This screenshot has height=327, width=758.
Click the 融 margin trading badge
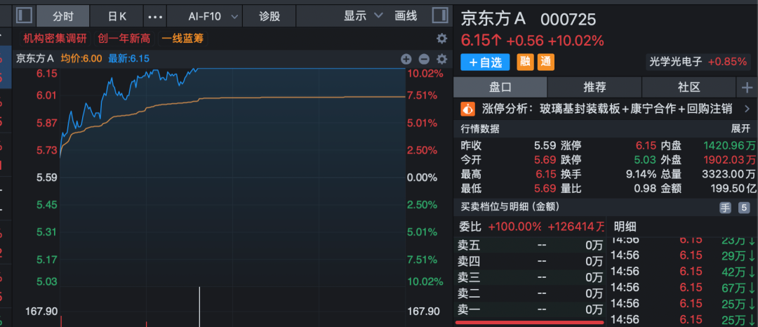pos(526,62)
